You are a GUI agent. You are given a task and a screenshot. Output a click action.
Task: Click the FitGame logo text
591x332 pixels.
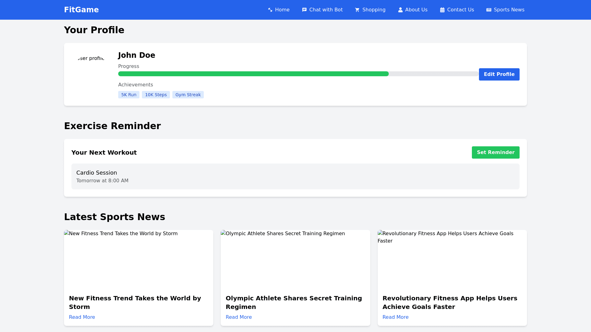point(81,10)
